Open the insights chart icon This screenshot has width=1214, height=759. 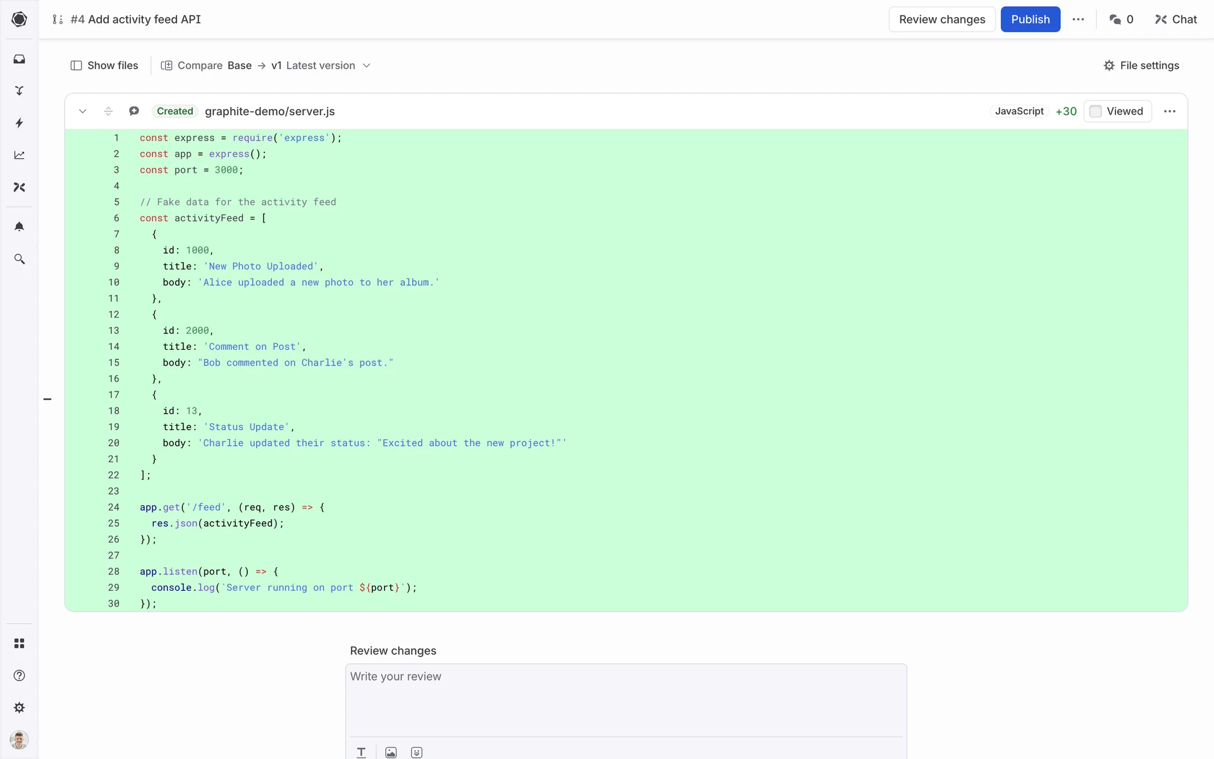[19, 155]
